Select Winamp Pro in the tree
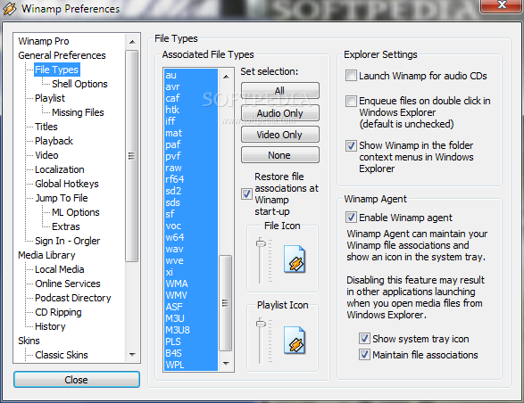Image resolution: width=524 pixels, height=403 pixels. coord(44,41)
